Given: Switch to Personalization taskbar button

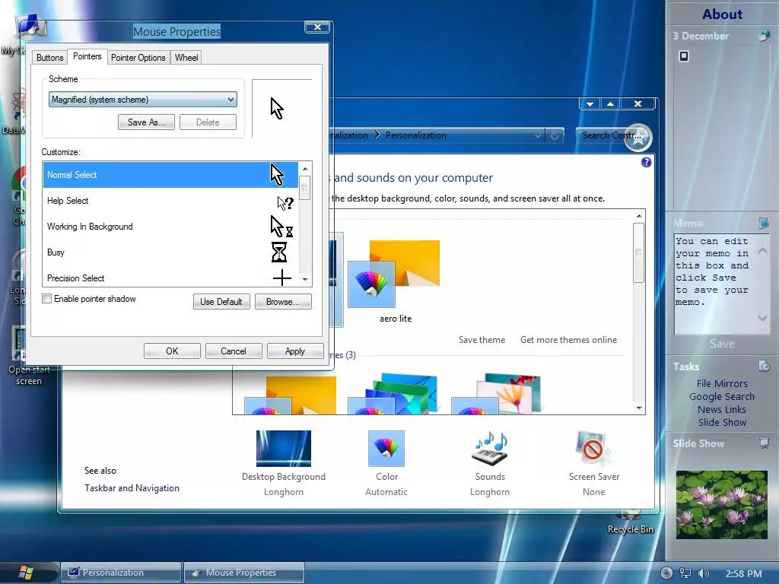Looking at the screenshot, I should pos(121,572).
